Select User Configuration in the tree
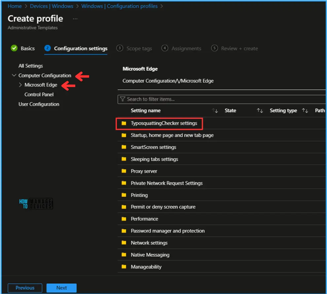The height and width of the screenshot is (294, 327). point(39,104)
